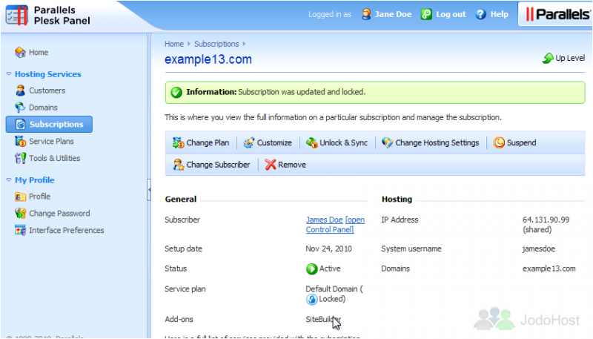Click the Service Plans icon

20,141
